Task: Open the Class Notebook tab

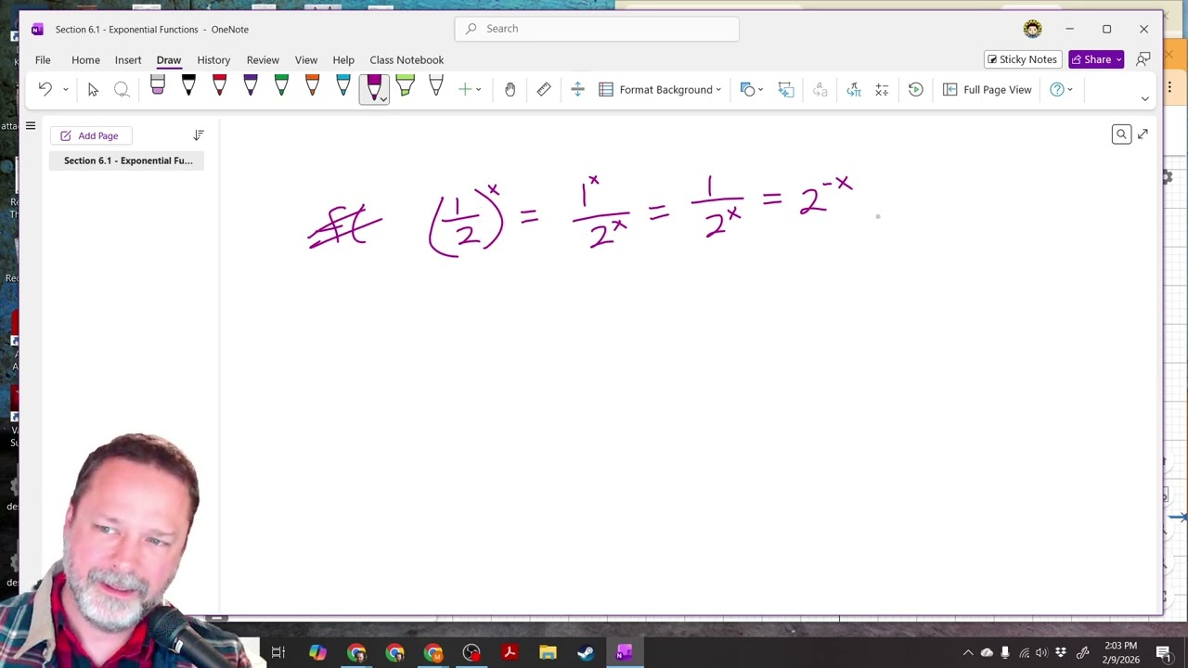Action: (x=407, y=59)
